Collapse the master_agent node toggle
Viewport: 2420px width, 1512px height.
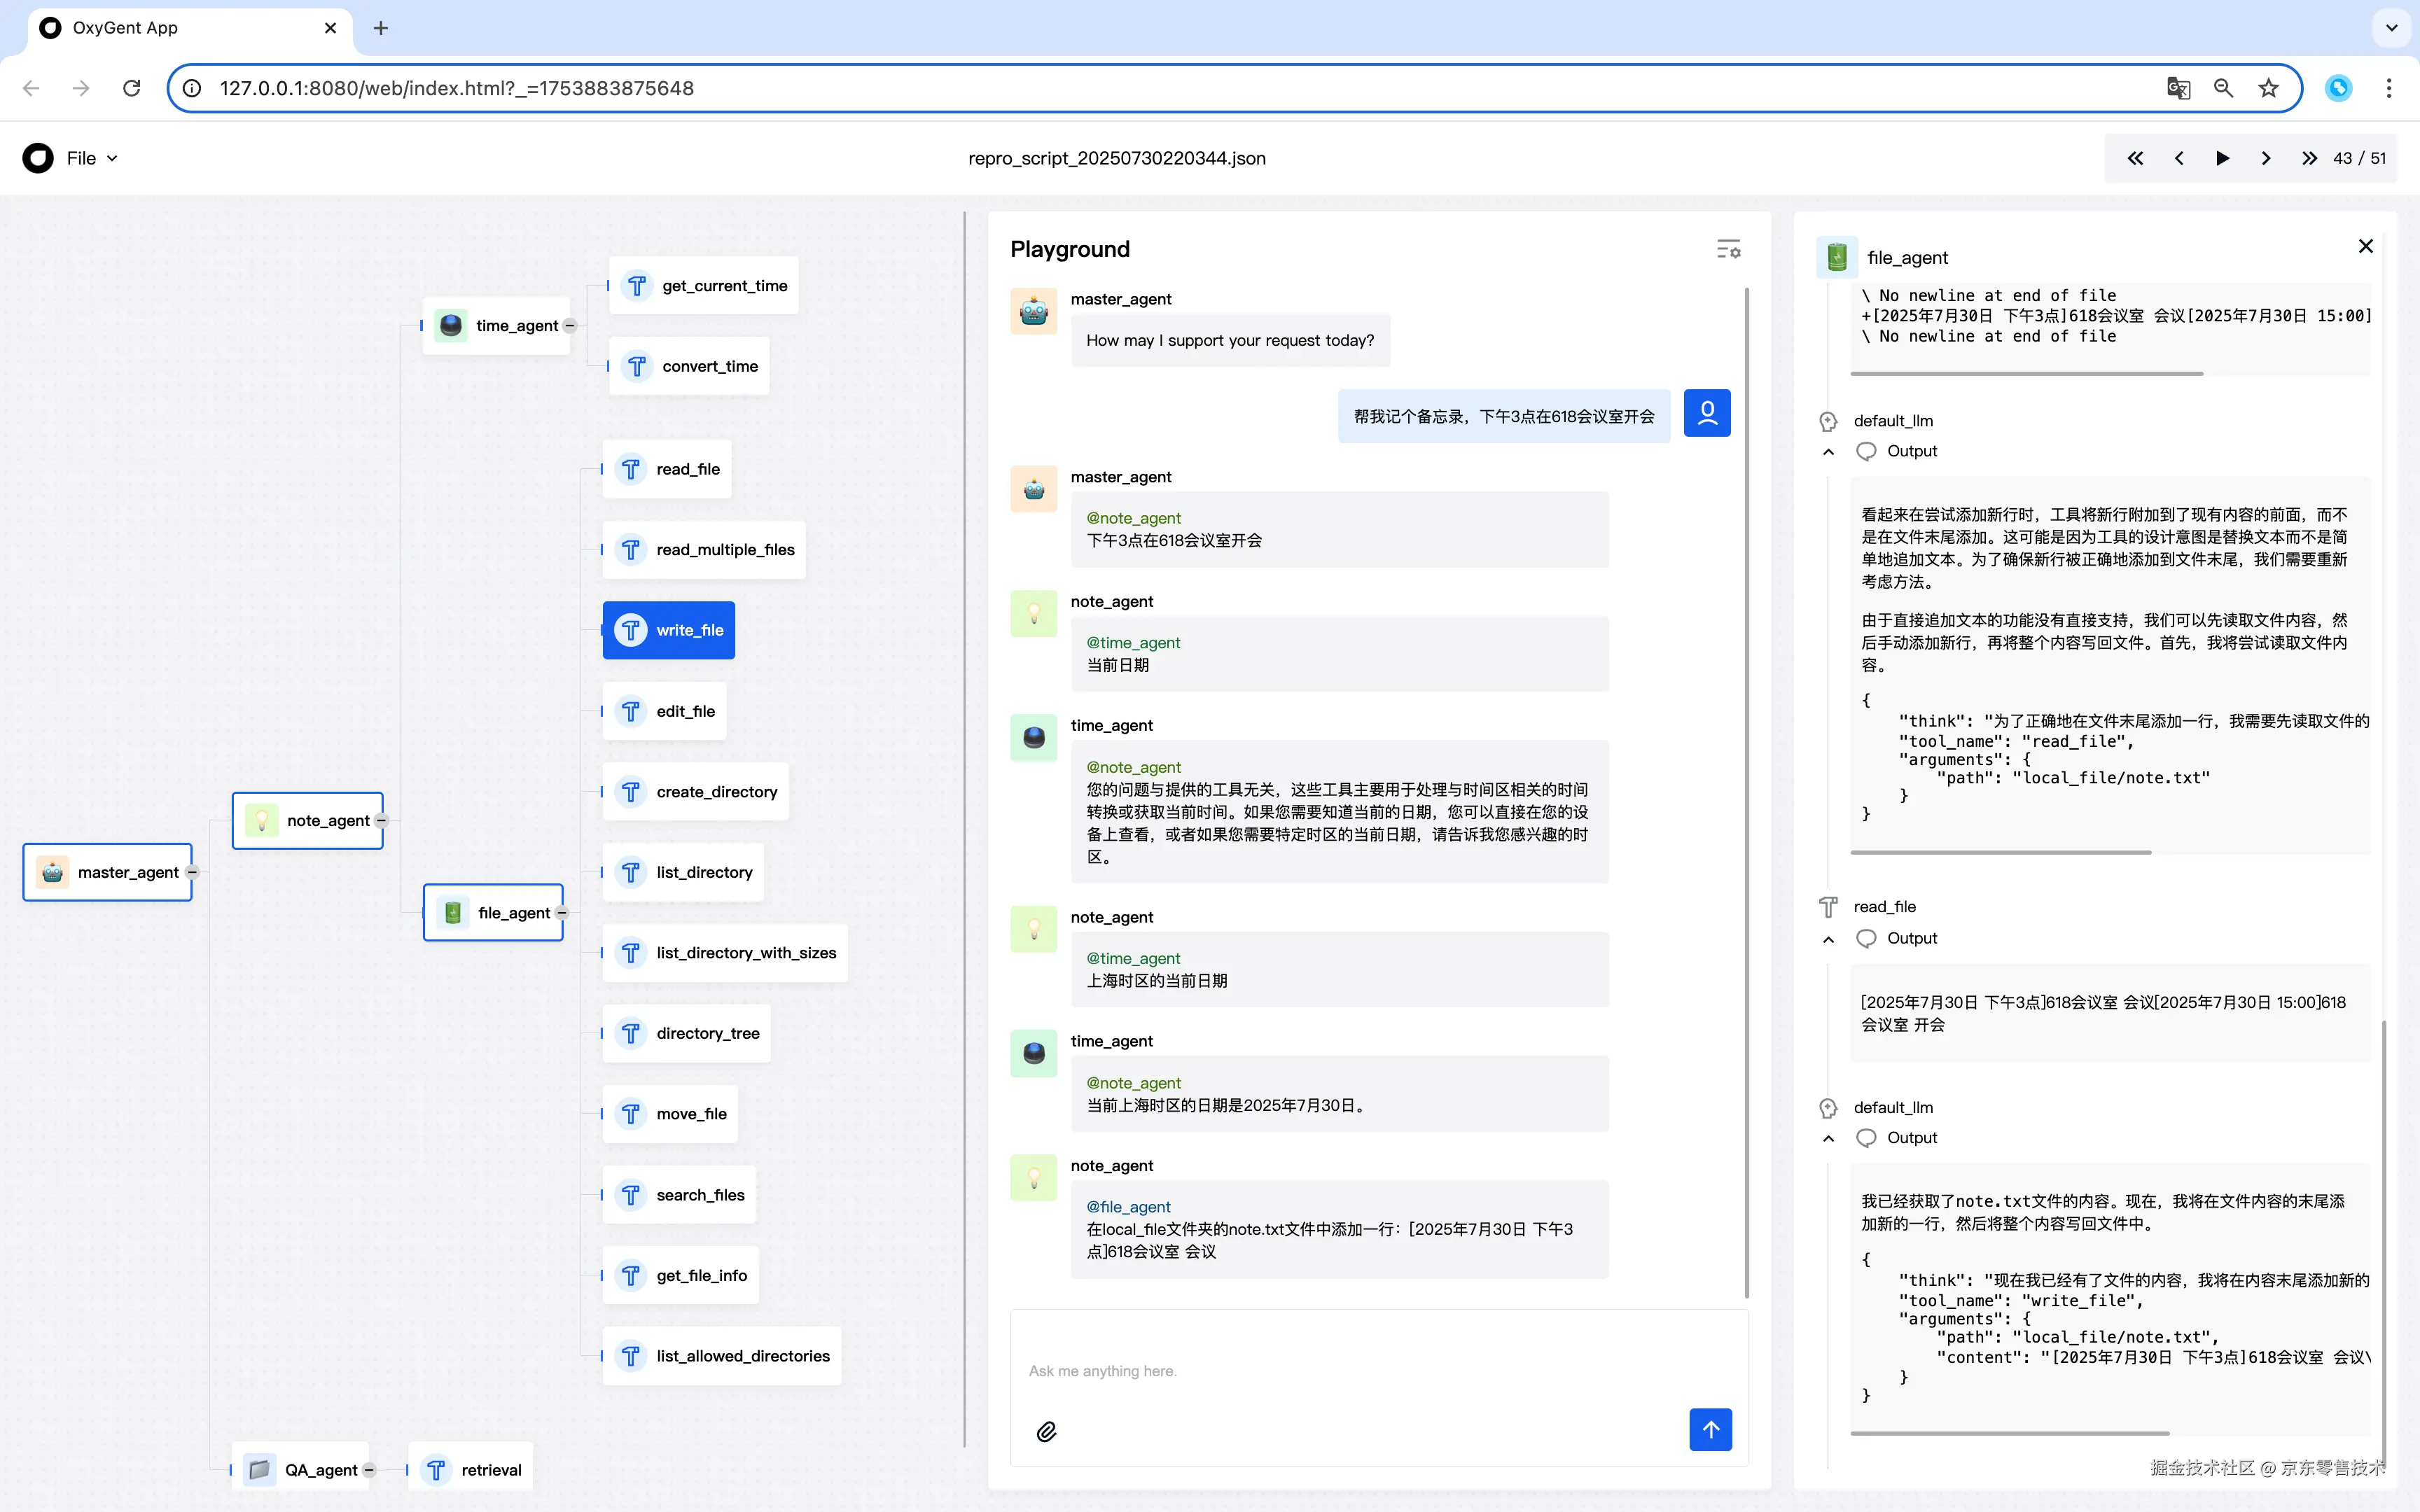192,872
